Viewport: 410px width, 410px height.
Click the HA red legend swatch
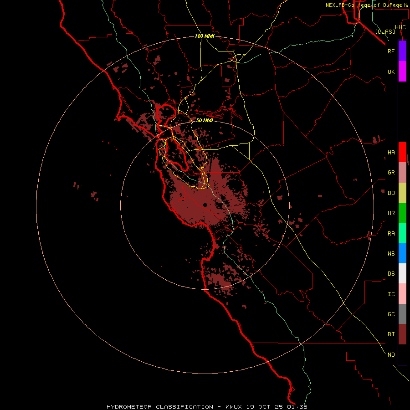402,152
